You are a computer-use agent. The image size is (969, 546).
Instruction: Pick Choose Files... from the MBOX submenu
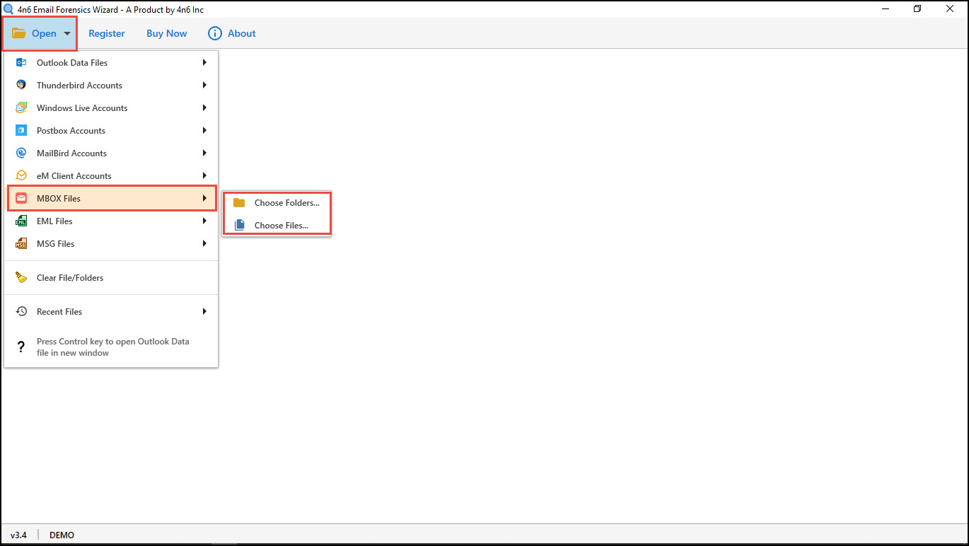(277, 225)
